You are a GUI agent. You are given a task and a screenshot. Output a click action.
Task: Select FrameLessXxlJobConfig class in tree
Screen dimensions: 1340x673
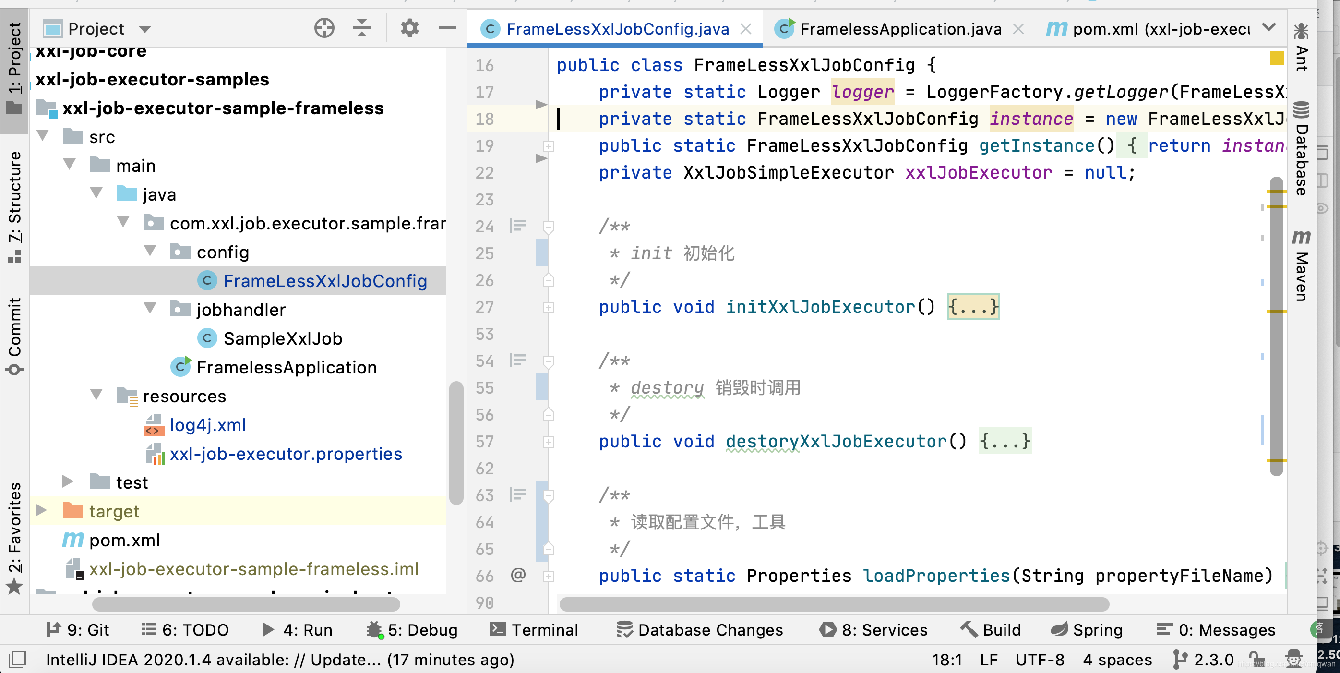tap(325, 281)
